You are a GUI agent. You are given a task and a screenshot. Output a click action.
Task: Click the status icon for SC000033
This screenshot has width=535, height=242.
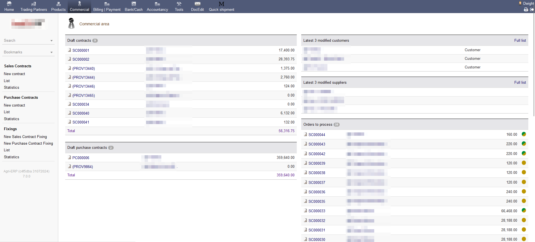524,210
